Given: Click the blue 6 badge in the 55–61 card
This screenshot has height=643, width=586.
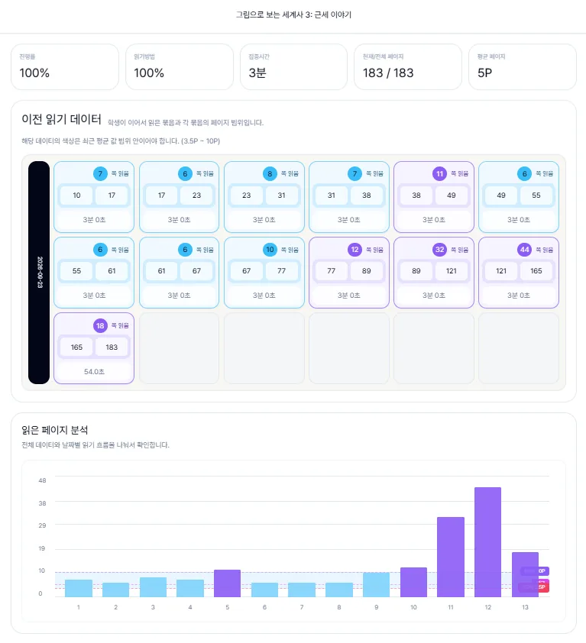Looking at the screenshot, I should 100,250.
